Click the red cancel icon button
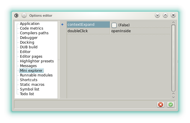The width and height of the screenshot is (190, 123). tap(161, 105)
